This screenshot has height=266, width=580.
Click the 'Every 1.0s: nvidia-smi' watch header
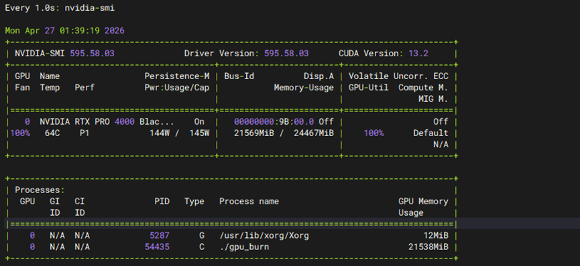(60, 8)
